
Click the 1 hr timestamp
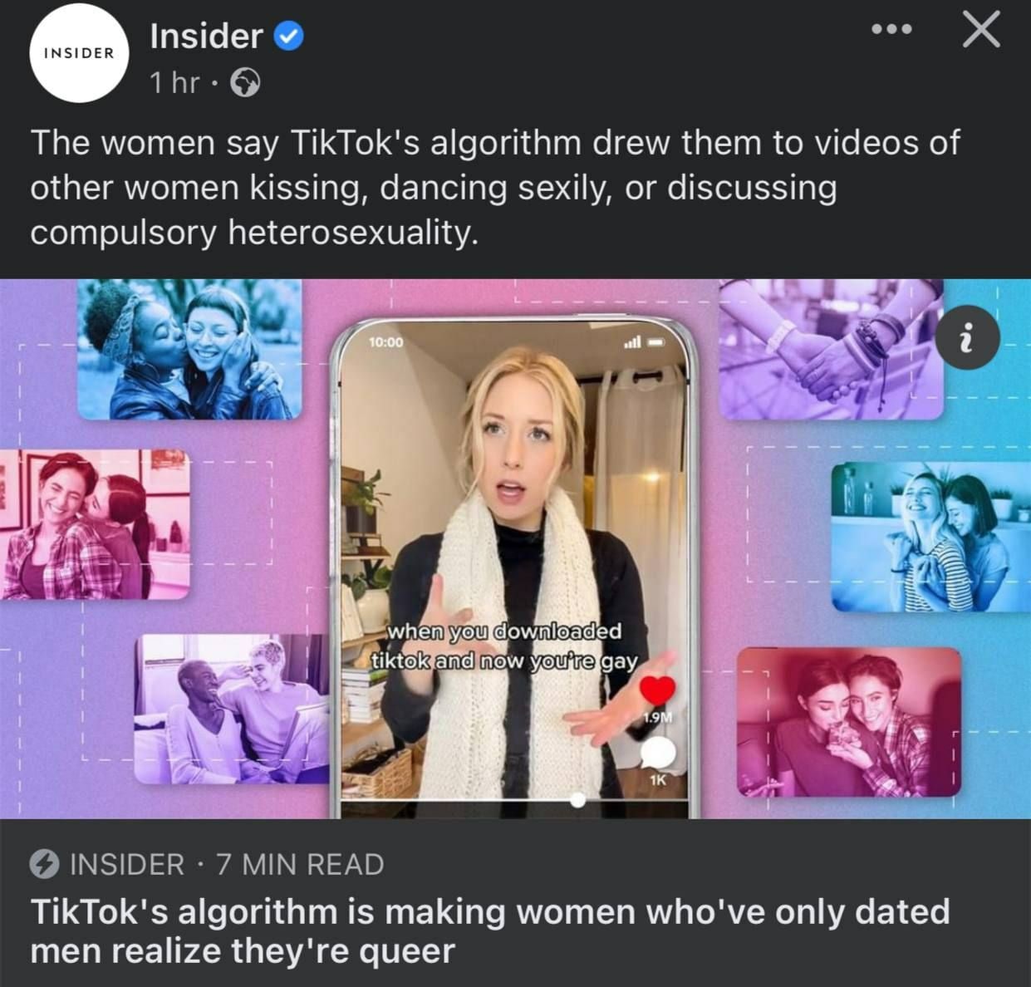click(x=174, y=83)
